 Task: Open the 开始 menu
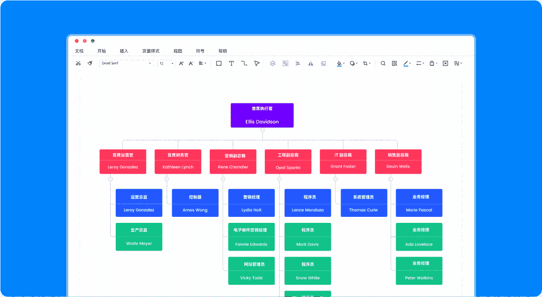click(102, 51)
